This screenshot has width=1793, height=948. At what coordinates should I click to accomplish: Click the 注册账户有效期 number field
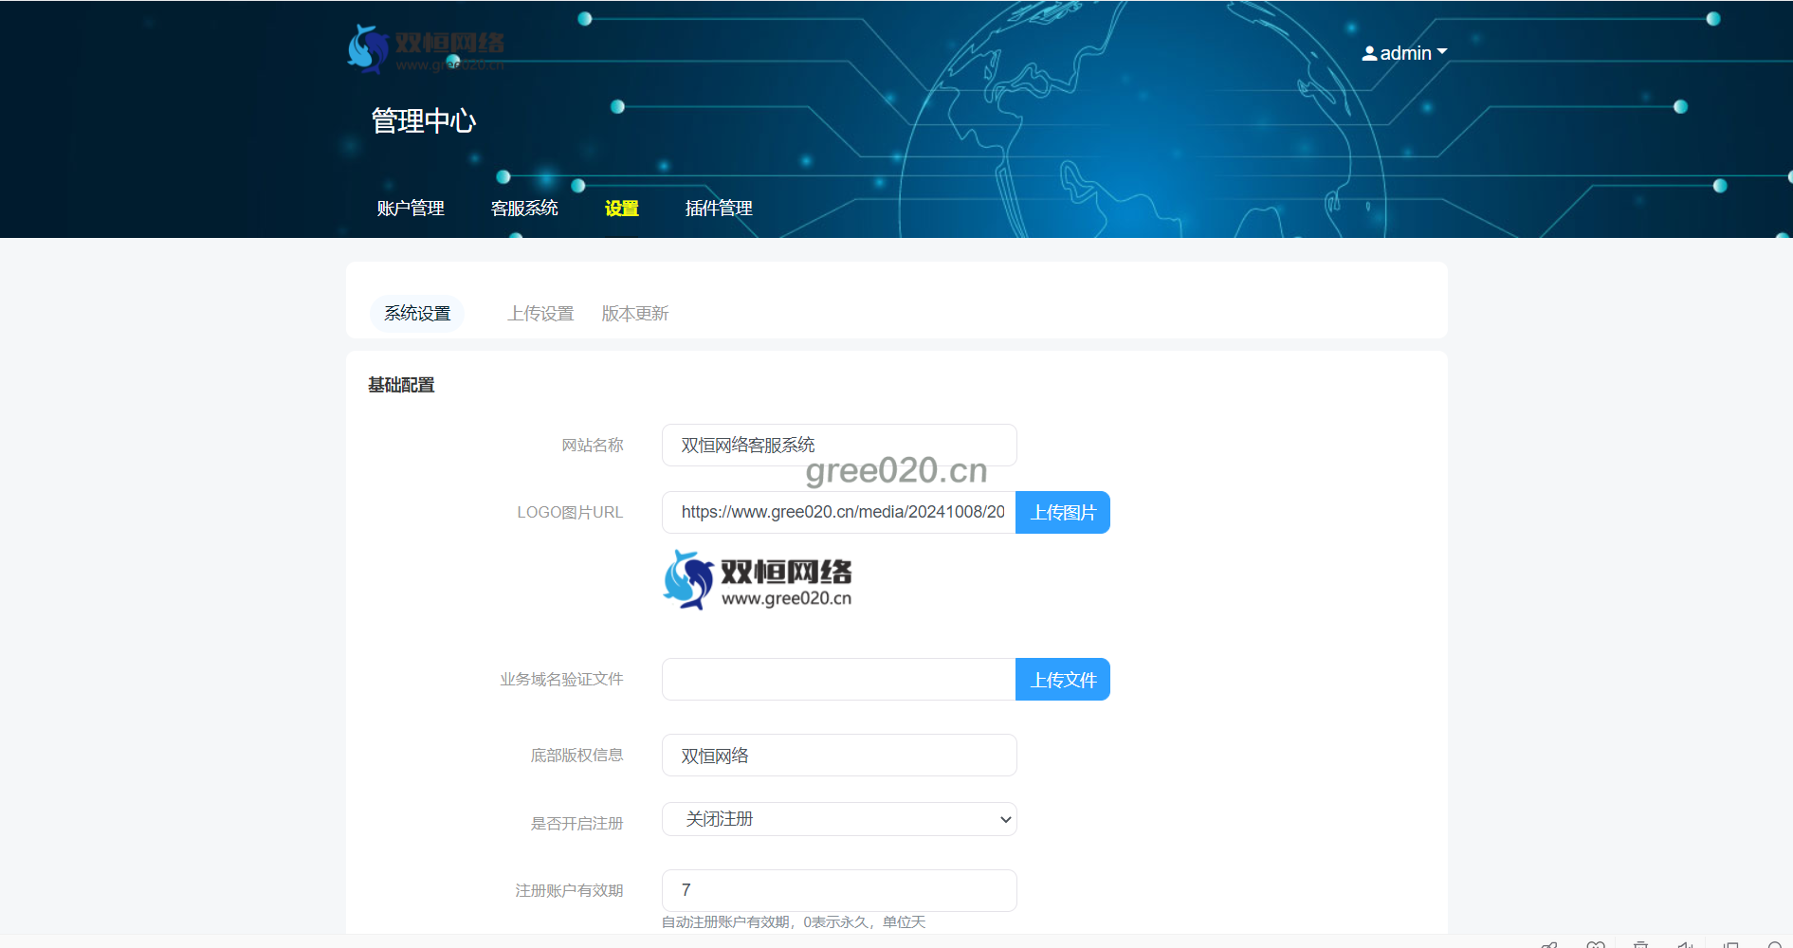click(838, 890)
